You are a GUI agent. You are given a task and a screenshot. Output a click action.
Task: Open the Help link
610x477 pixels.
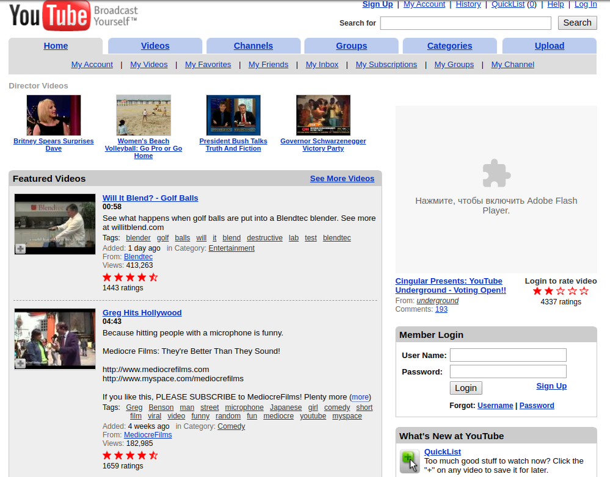556,4
